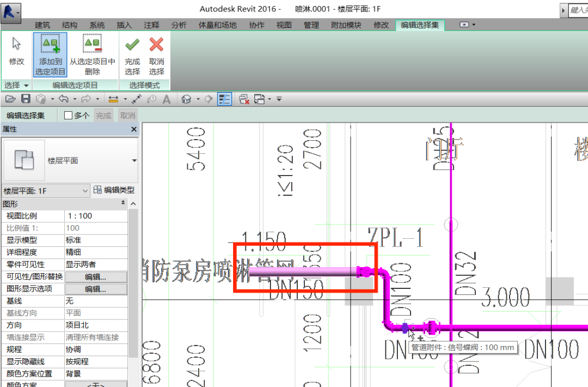Click 零件可见性 value 显示两者
The image size is (588, 387).
96,264
